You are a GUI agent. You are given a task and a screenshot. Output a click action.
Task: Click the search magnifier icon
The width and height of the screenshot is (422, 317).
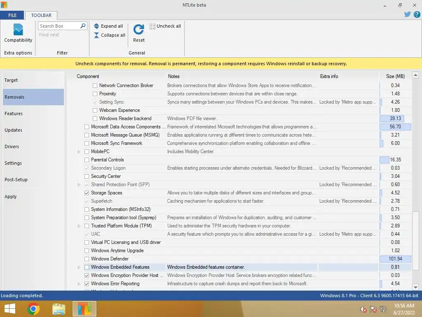[x=83, y=26]
